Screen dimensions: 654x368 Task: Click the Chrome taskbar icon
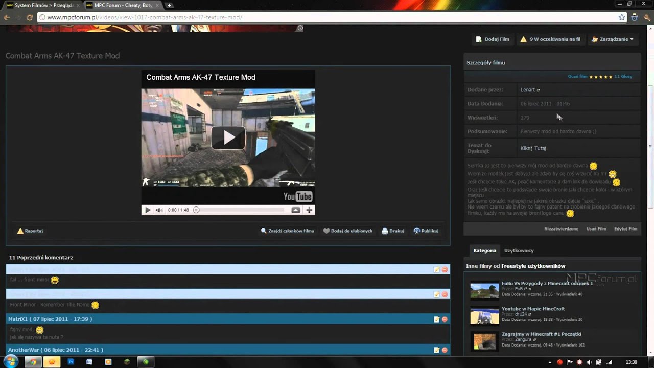click(33, 362)
